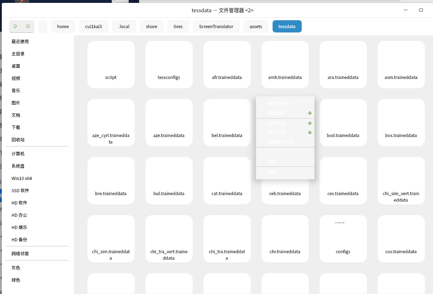Image resolution: width=433 pixels, height=294 pixels.
Task: Go to the assets breadcrumb folder
Action: [x=256, y=26]
